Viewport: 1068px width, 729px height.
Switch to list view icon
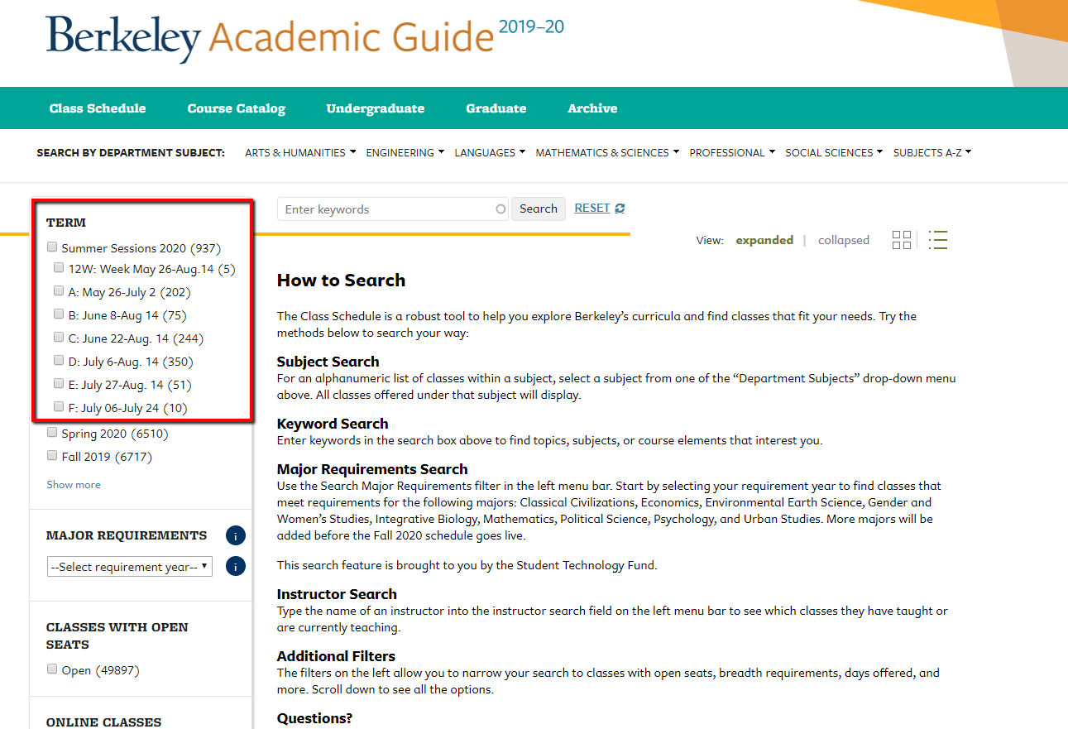(x=938, y=240)
